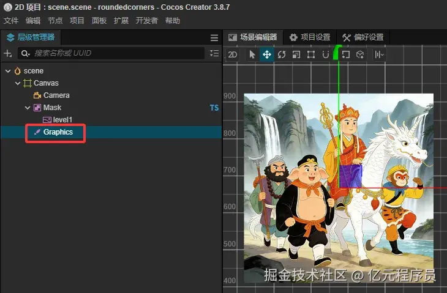The height and width of the screenshot is (293, 447).
Task: Click the Canvas frame icon
Action: click(28, 83)
